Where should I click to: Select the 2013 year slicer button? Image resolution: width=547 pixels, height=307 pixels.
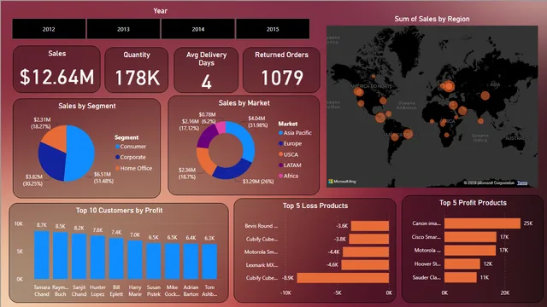pos(123,29)
